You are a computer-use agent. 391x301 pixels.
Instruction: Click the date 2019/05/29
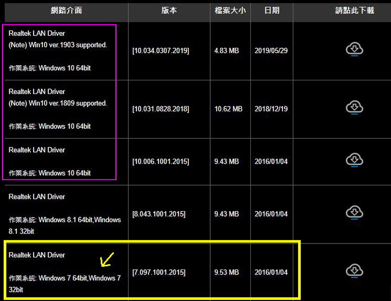(x=271, y=51)
